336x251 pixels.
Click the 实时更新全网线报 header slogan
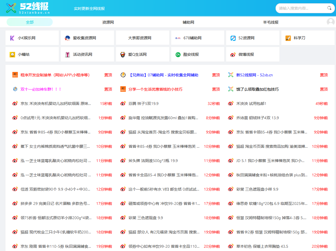89,9
